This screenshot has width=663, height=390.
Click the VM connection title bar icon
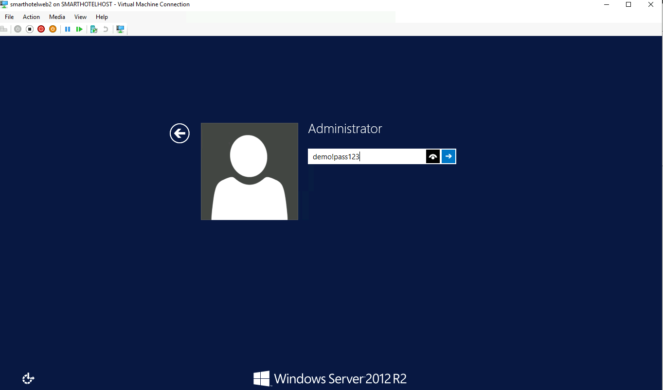pyautogui.click(x=4, y=4)
